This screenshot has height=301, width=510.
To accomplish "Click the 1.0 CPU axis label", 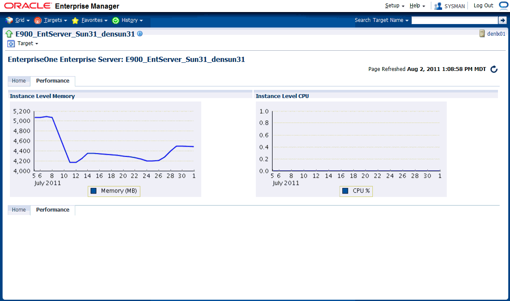I will (x=264, y=111).
